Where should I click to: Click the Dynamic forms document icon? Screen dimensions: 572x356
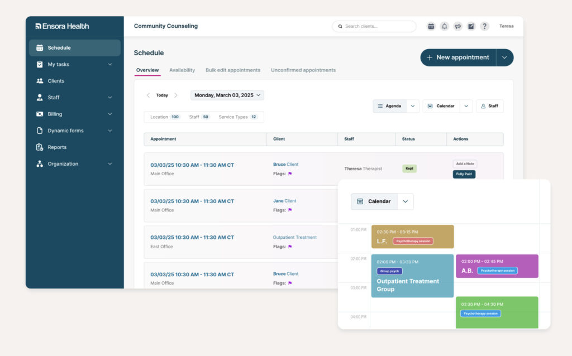(x=40, y=131)
